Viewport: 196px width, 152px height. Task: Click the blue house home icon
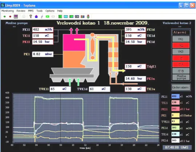click(36, 16)
